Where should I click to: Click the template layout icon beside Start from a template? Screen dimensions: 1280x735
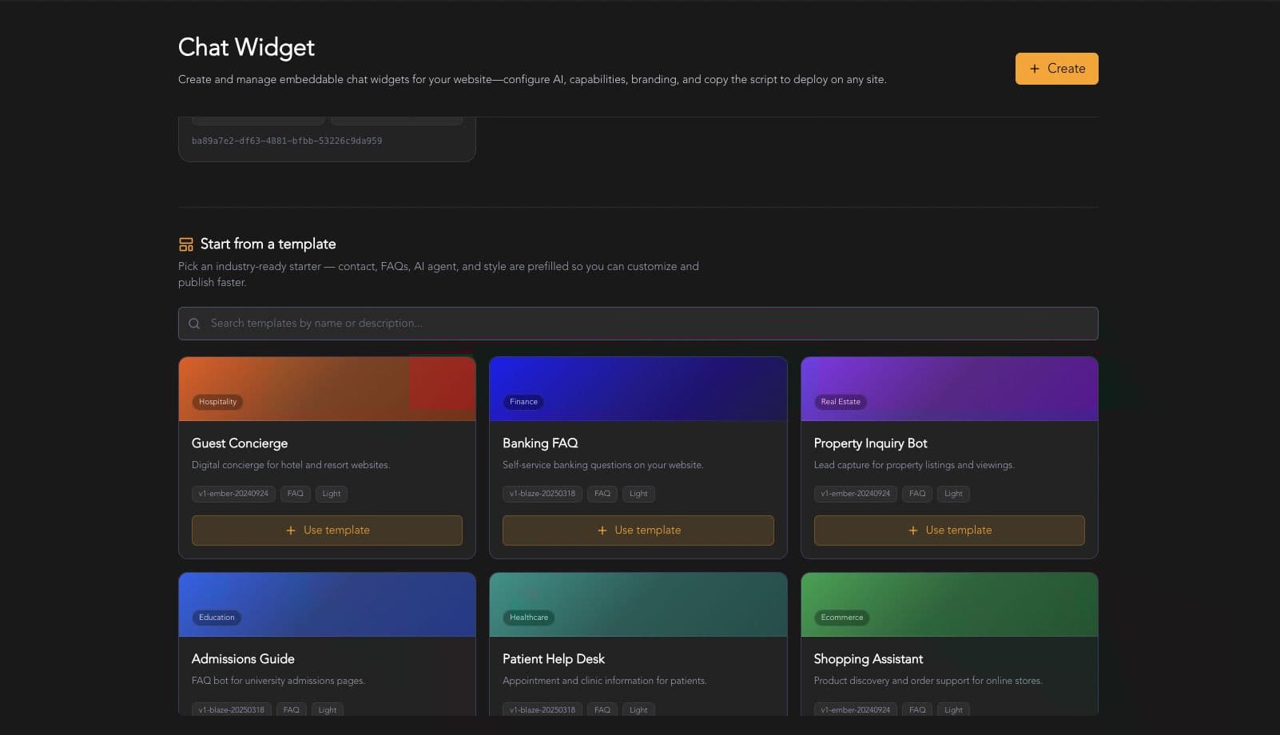point(186,244)
